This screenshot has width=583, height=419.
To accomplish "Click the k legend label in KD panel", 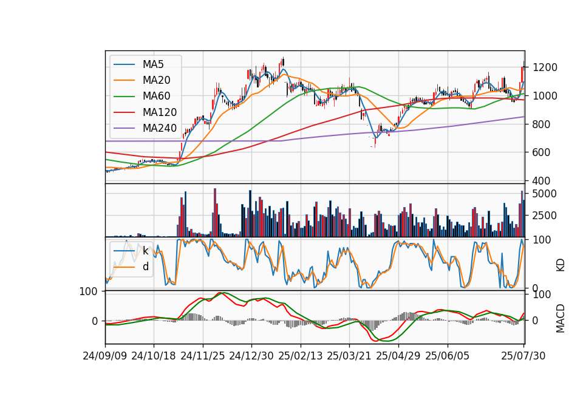I will click(145, 251).
